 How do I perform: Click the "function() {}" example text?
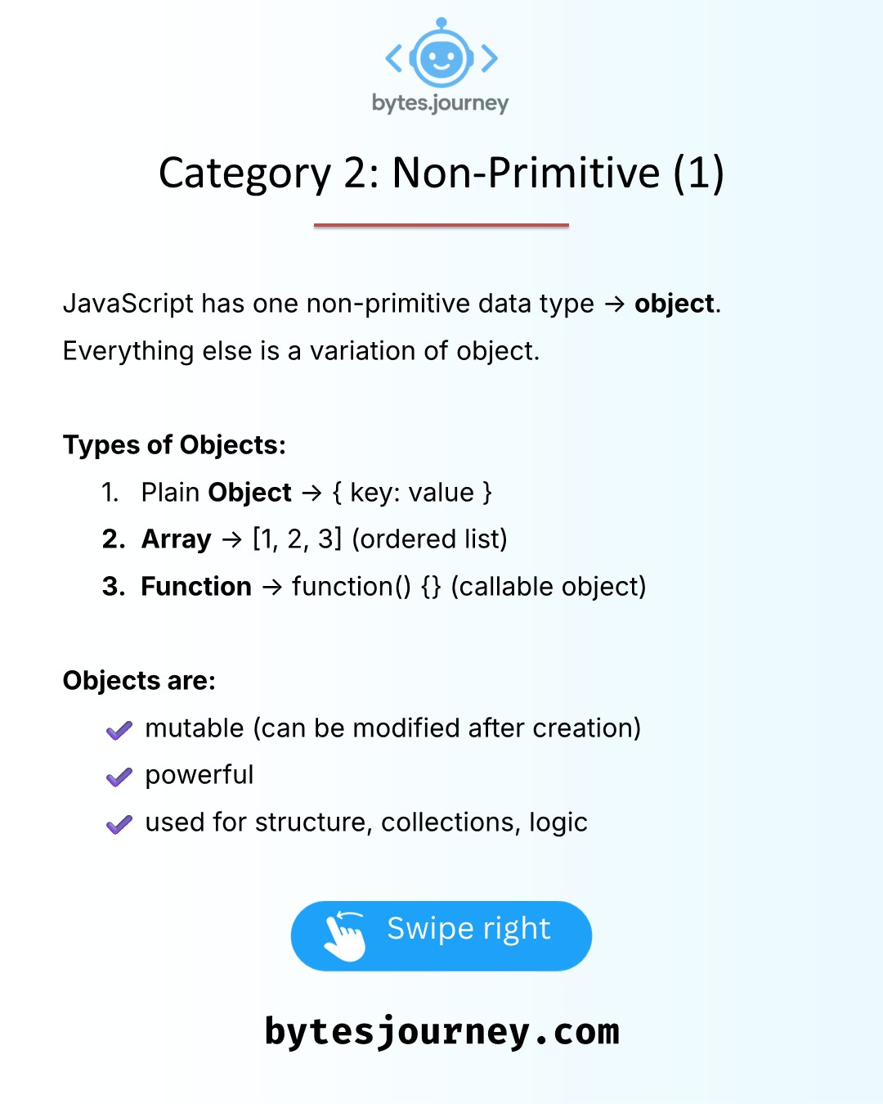pyautogui.click(x=366, y=587)
